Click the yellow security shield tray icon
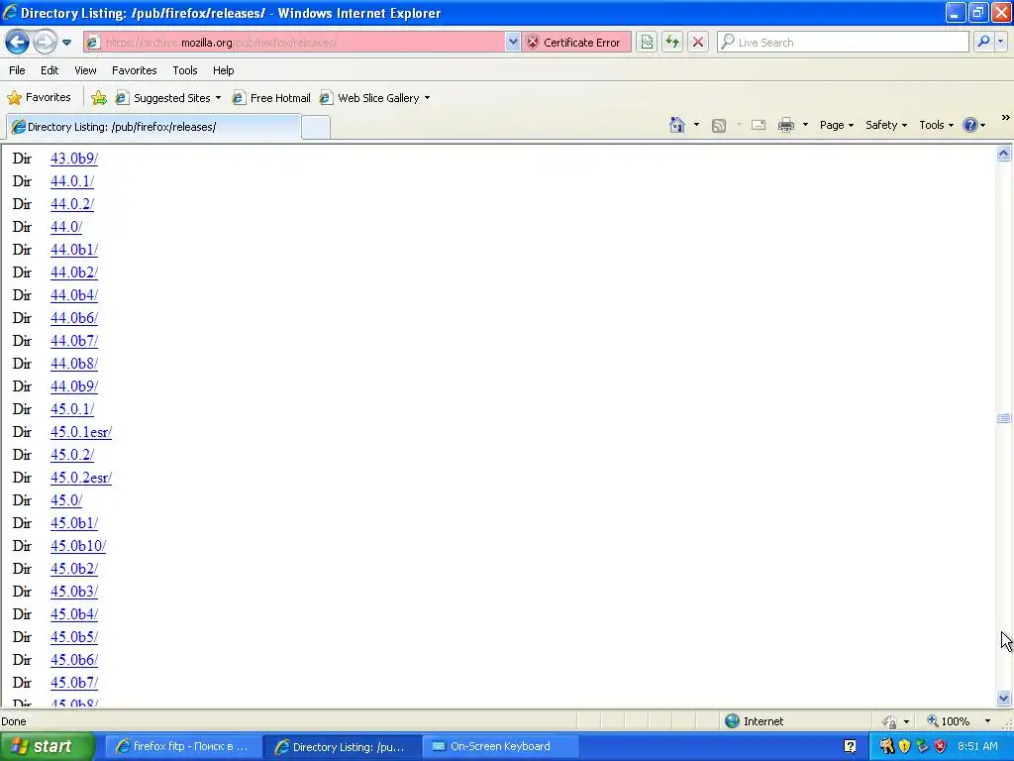This screenshot has width=1014, height=761. tap(904, 746)
